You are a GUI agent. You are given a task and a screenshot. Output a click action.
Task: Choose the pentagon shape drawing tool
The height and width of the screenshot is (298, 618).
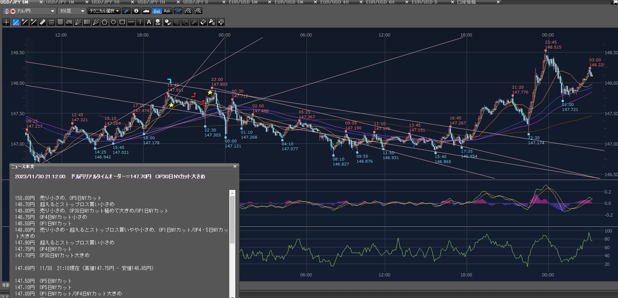tap(105, 22)
